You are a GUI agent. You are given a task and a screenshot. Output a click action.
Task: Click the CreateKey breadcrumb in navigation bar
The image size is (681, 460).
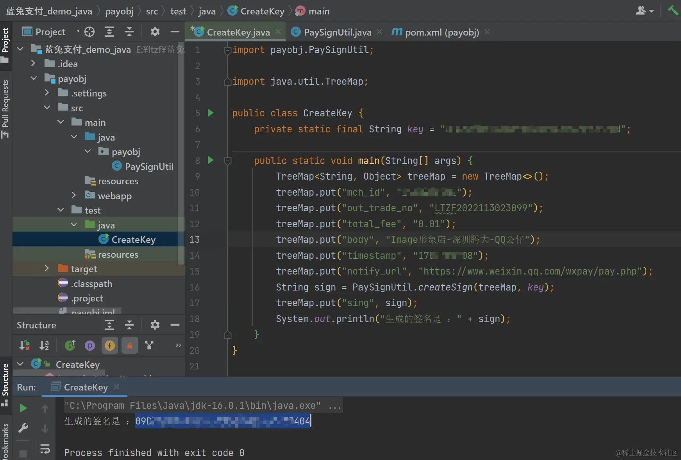pyautogui.click(x=256, y=11)
